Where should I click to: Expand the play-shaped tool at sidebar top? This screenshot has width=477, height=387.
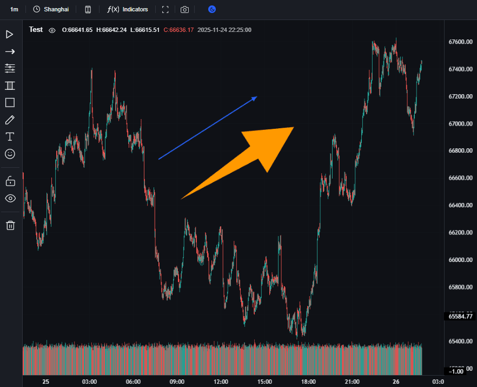point(10,35)
